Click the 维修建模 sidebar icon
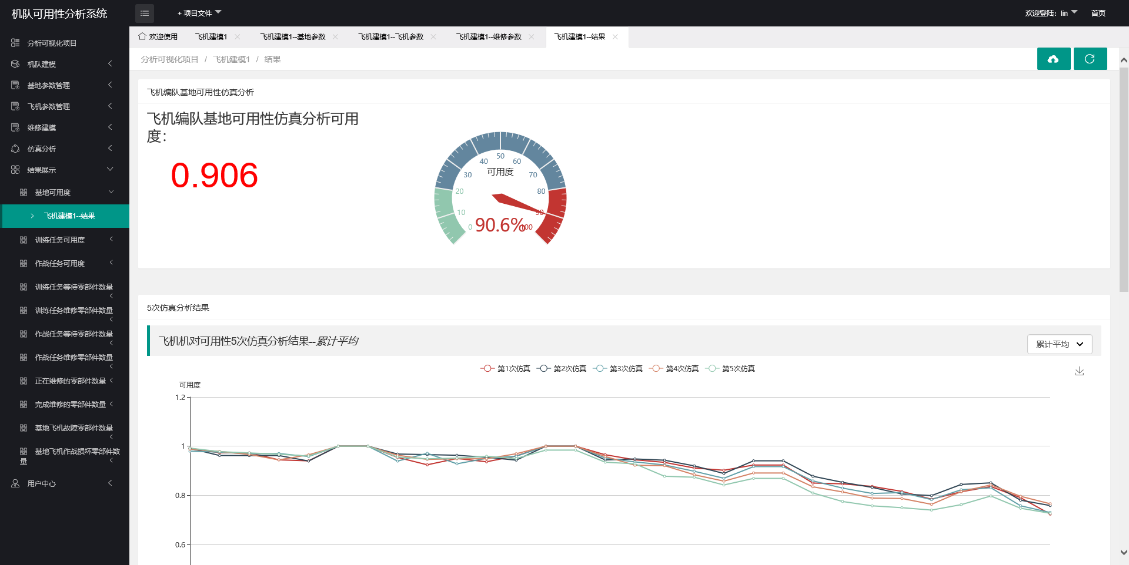The height and width of the screenshot is (565, 1129). [x=15, y=127]
